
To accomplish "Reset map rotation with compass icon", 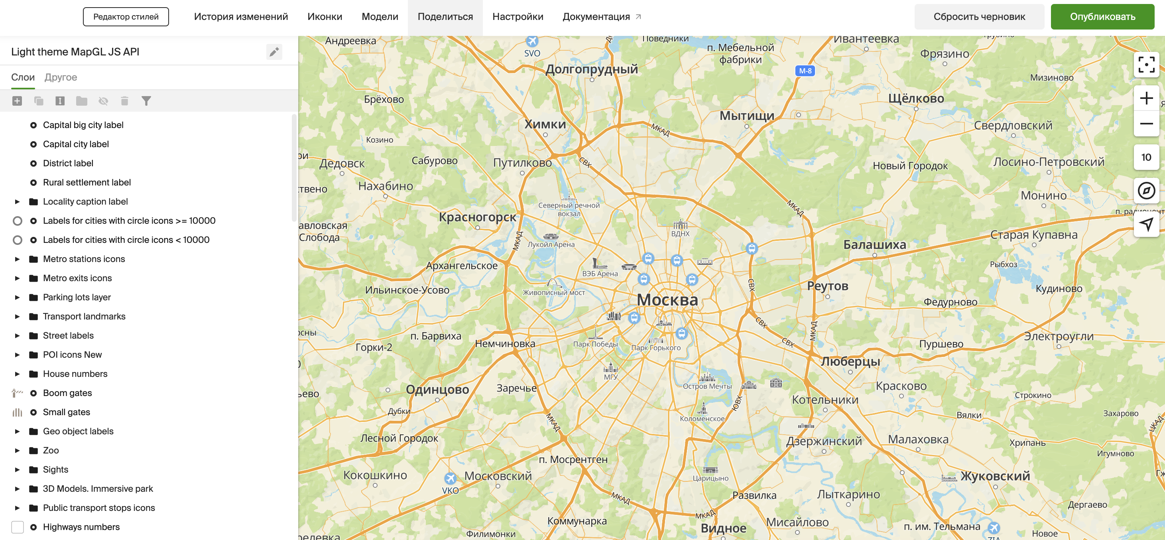I will click(1145, 190).
